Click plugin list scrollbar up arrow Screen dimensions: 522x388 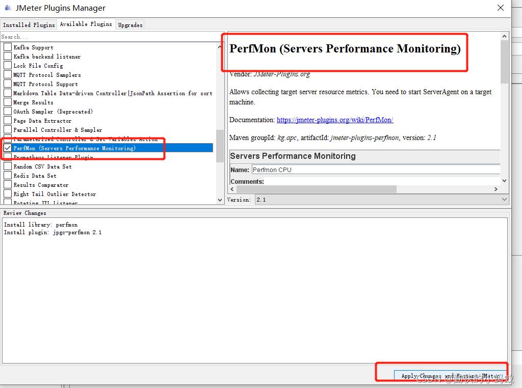click(x=220, y=47)
